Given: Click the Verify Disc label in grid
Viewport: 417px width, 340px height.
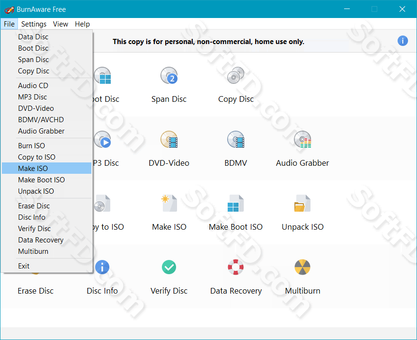Looking at the screenshot, I should (169, 291).
